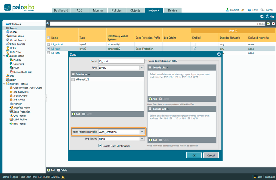
Task: Click the zone Name input field
Action: tap(121, 61)
